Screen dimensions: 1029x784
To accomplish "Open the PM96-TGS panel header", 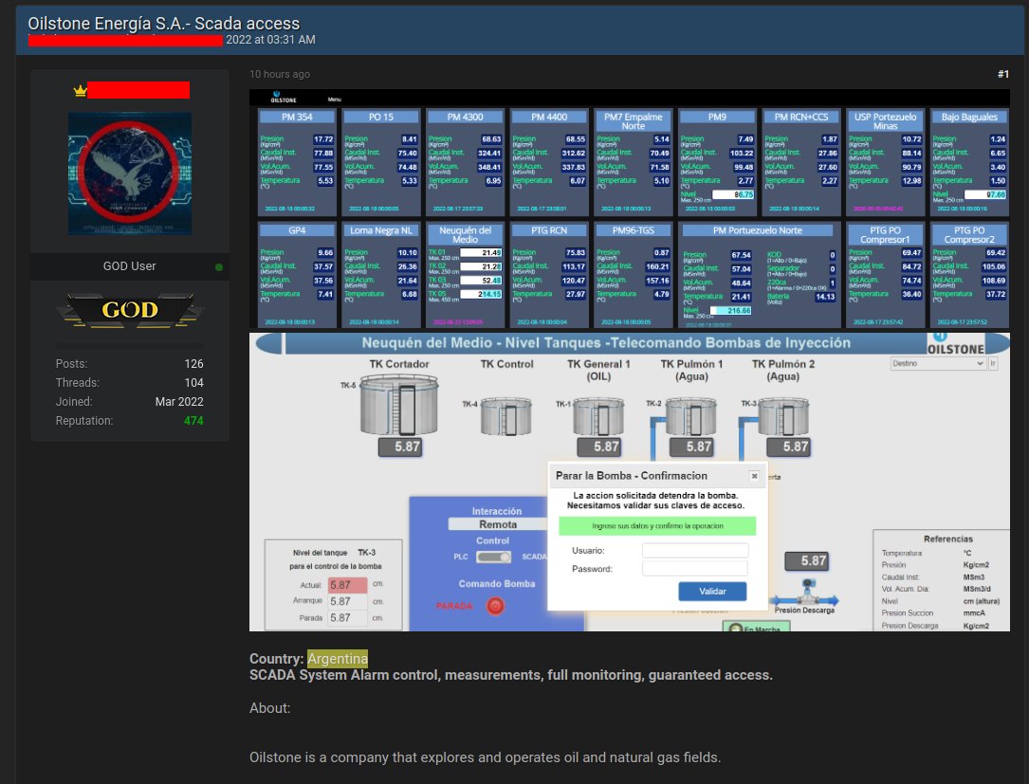I will click(x=633, y=230).
